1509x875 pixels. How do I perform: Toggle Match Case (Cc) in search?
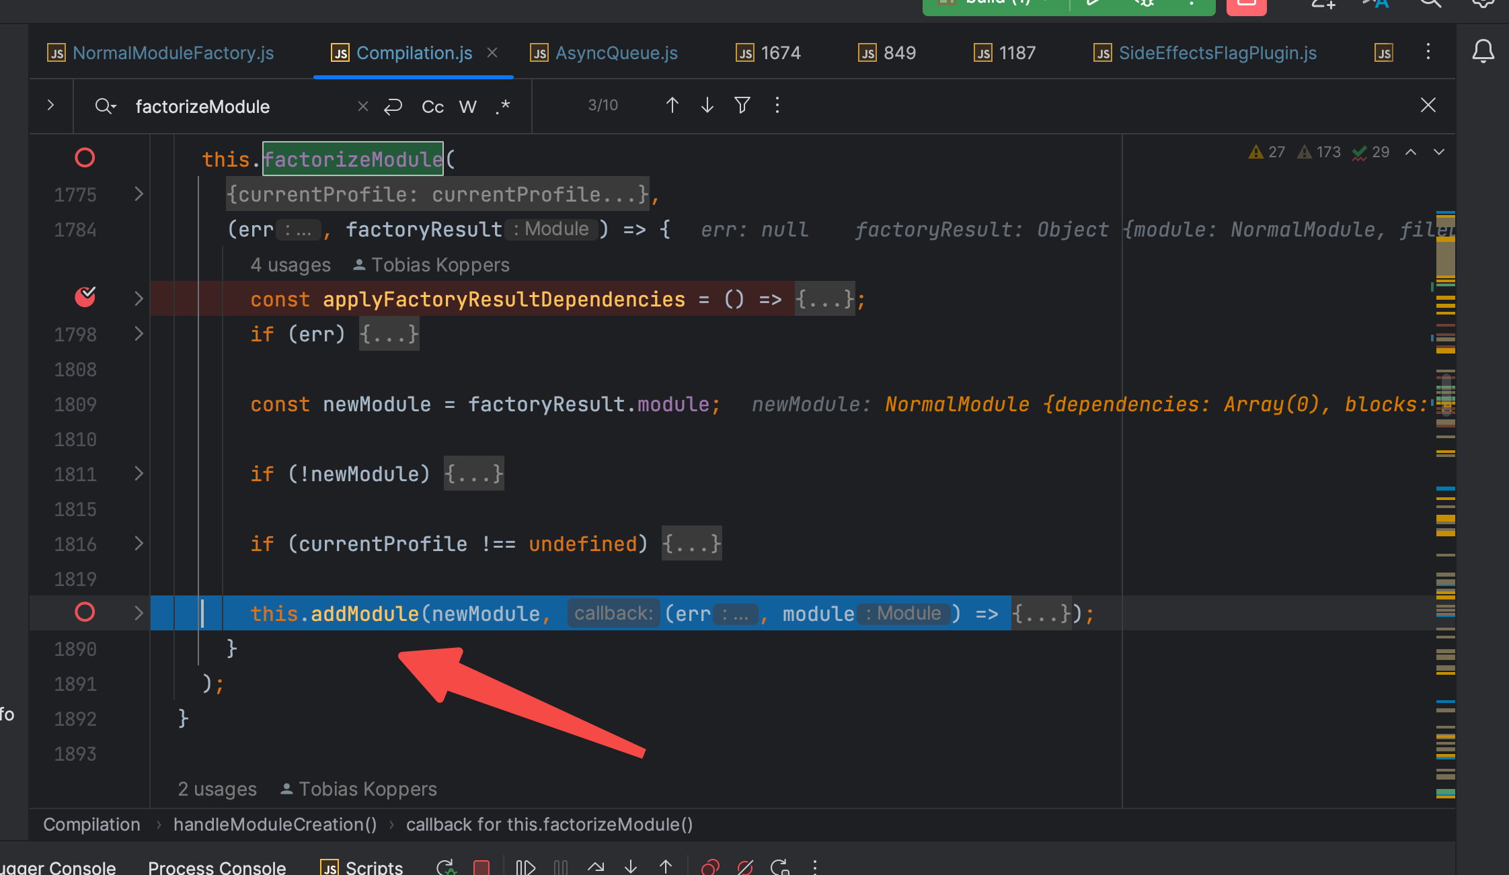coord(432,106)
